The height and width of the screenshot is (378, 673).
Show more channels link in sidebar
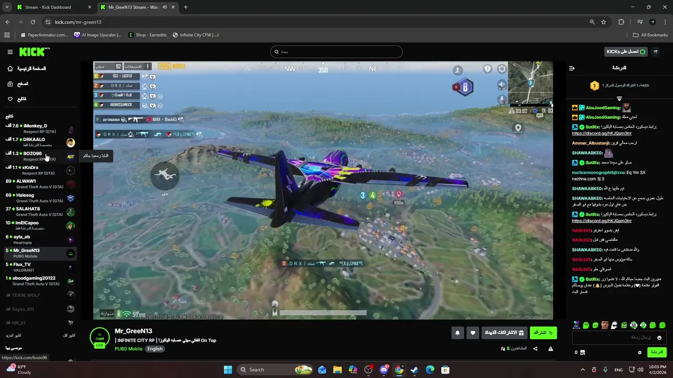point(13,335)
